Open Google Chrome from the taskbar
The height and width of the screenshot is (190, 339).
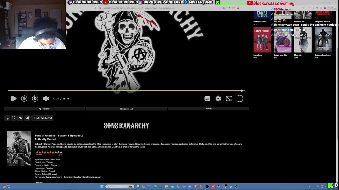point(225,187)
